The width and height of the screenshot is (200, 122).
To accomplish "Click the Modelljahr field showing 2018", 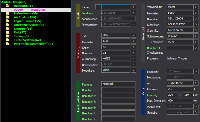I will point(116,70).
